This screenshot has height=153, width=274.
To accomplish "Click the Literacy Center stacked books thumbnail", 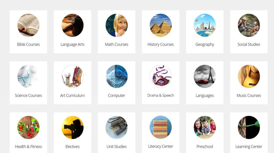I will 160,127.
